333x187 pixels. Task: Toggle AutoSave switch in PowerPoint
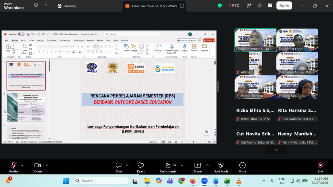pos(21,34)
